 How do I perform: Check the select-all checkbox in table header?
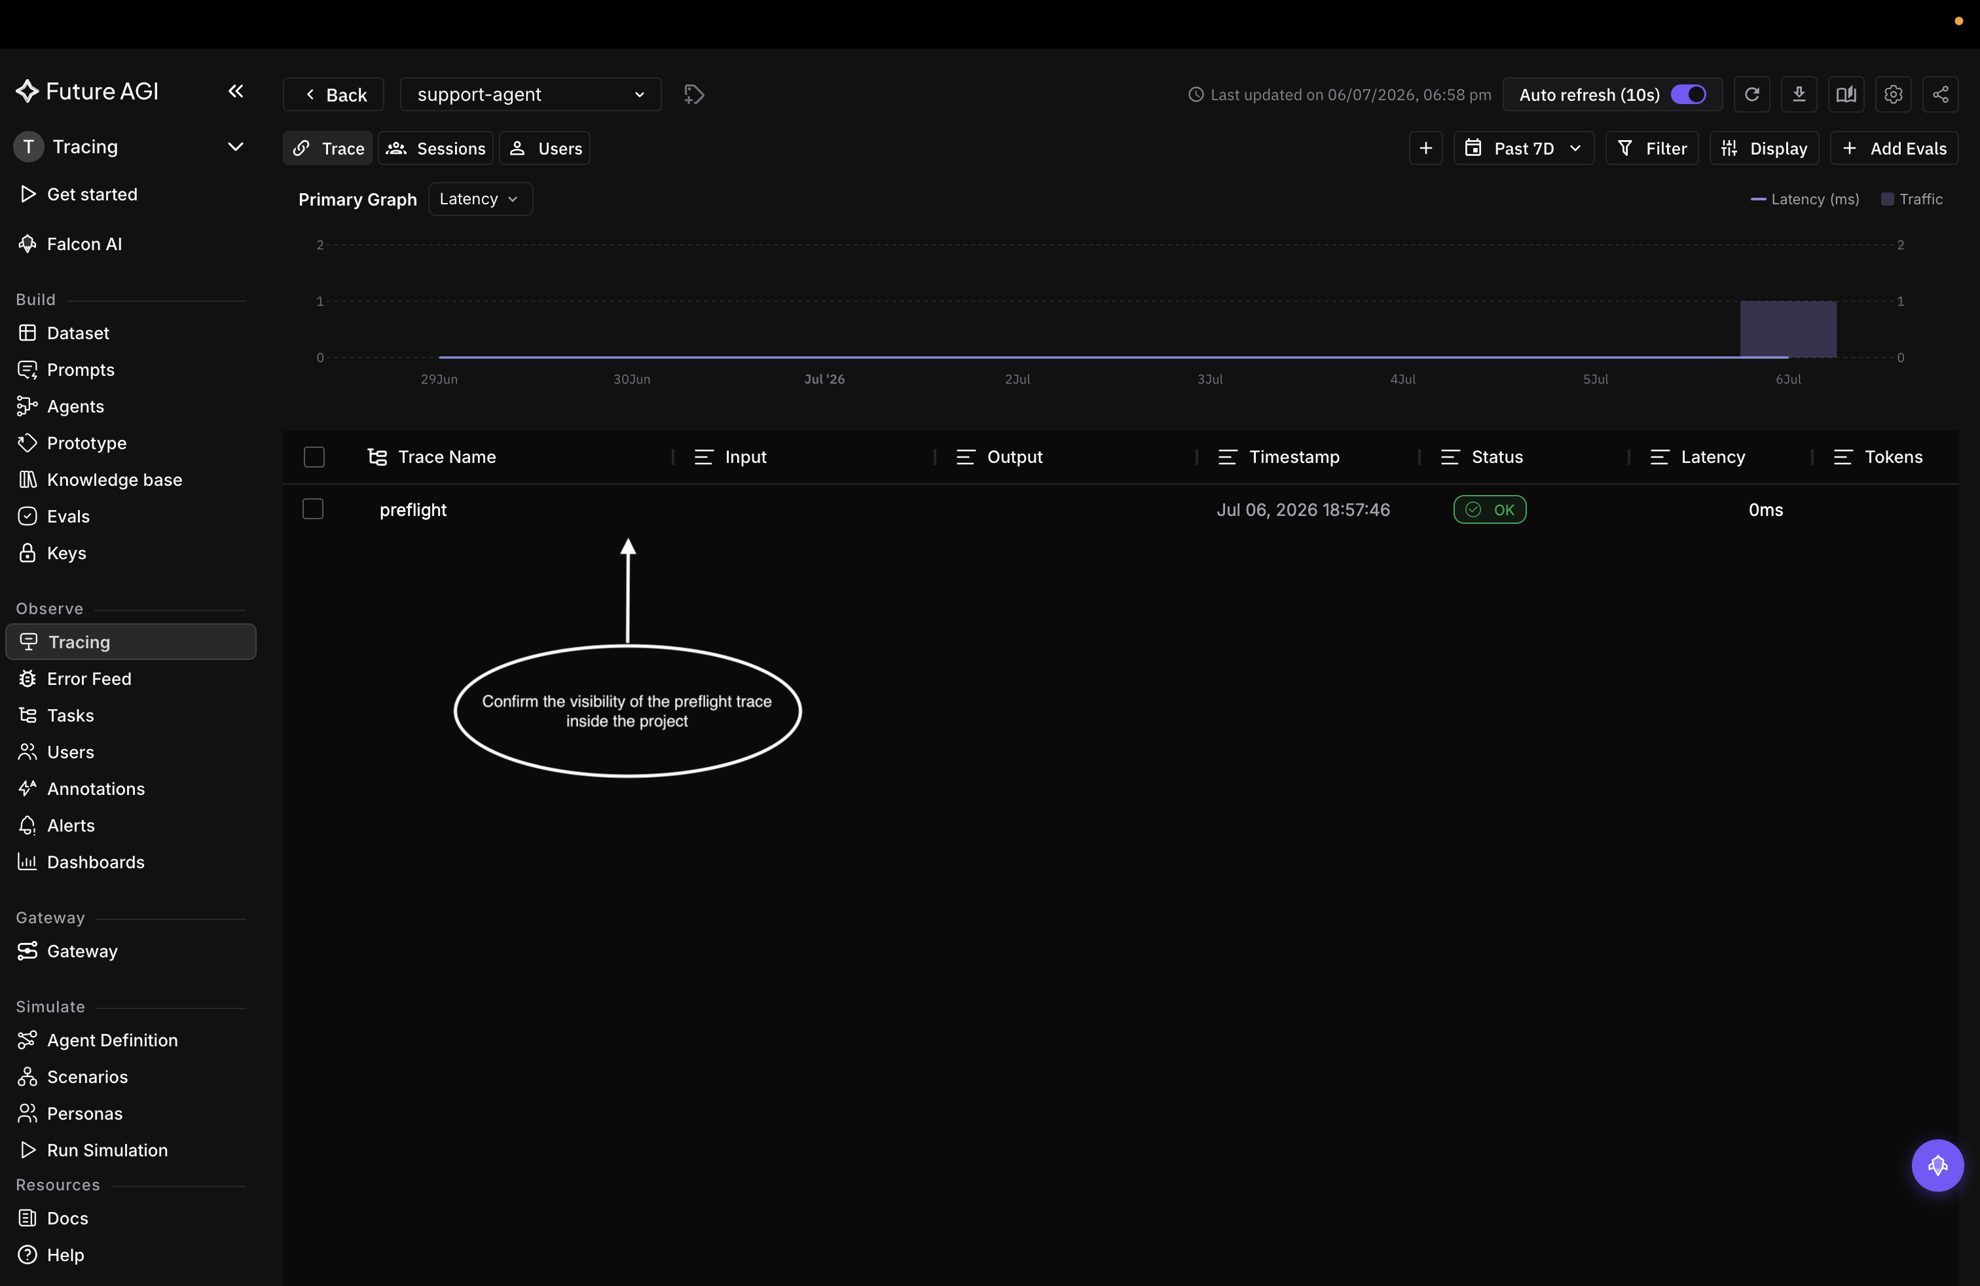click(314, 456)
